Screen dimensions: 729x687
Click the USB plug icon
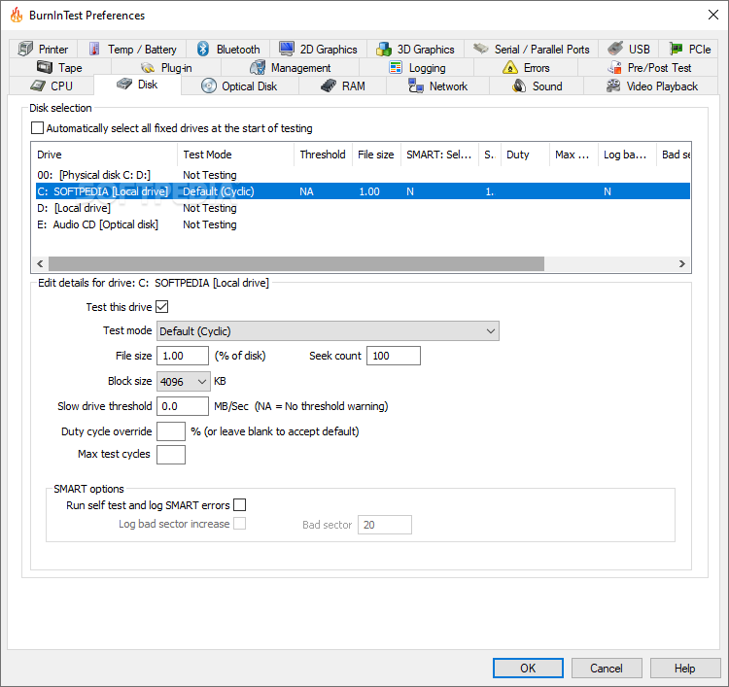615,49
